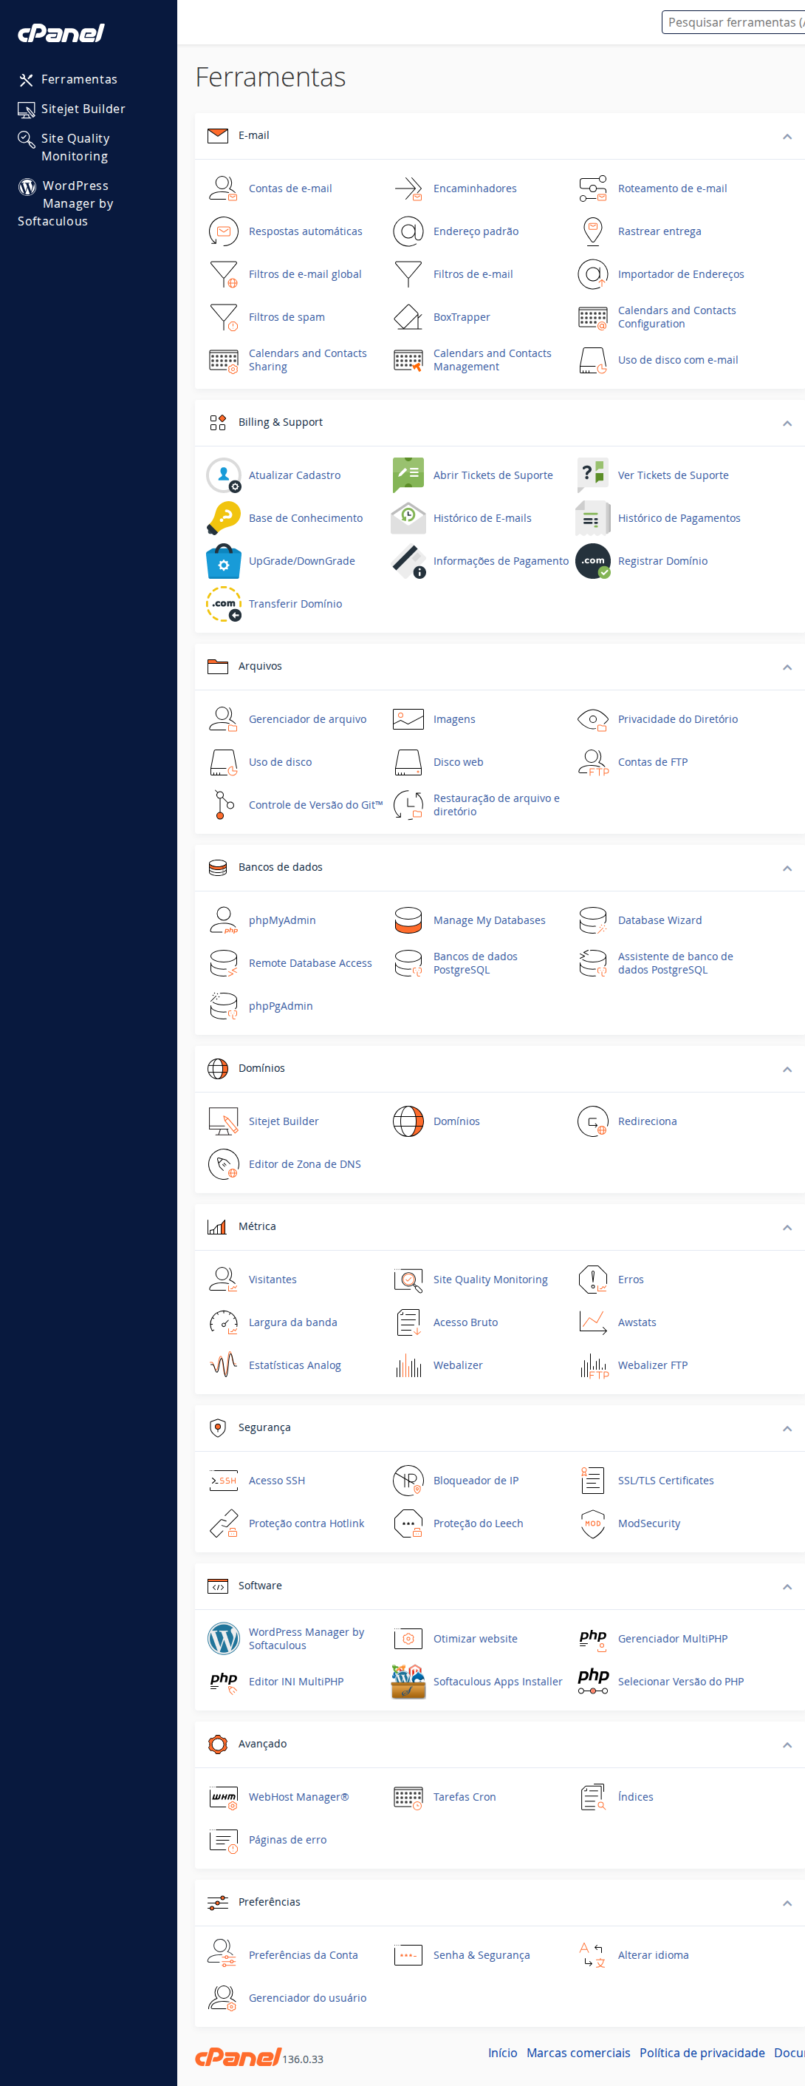Click the ModSecurity shield icon
This screenshot has width=805, height=2086.
(x=592, y=1524)
